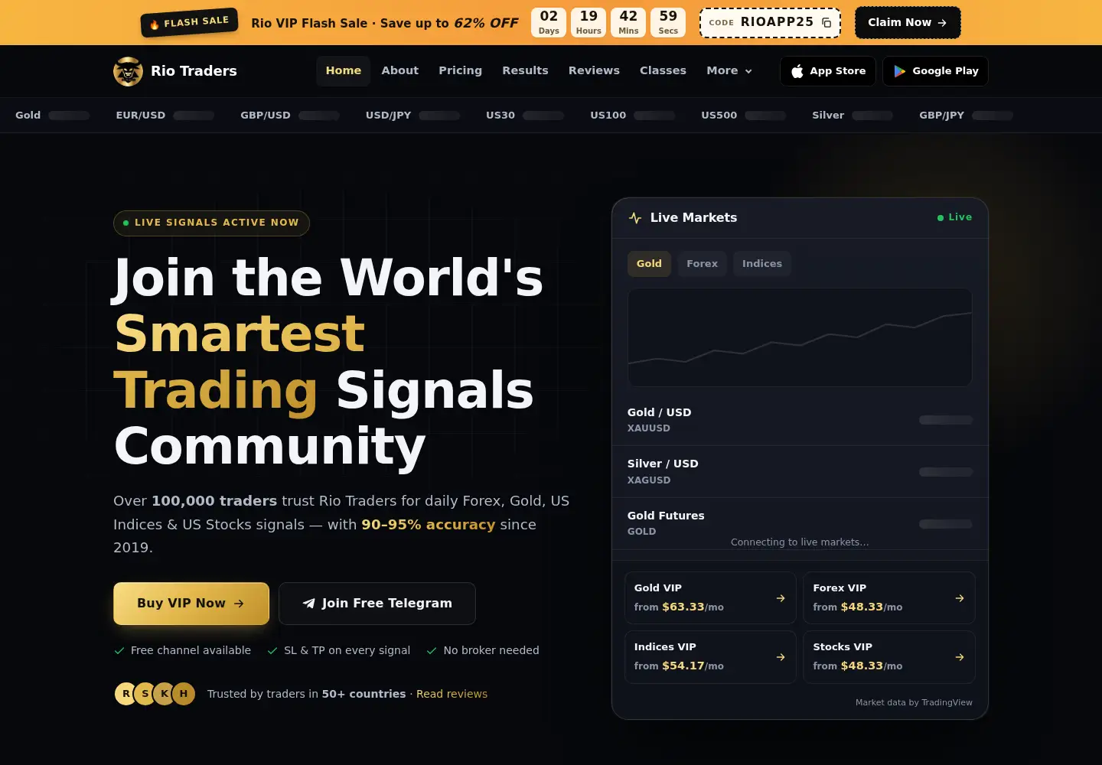This screenshot has height=765, width=1102.
Task: Click the arrow on Indices VIP card
Action: coord(781,657)
